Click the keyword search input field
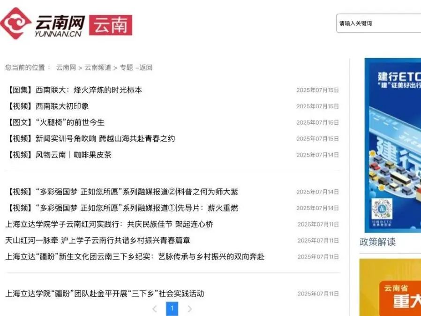 (377, 23)
